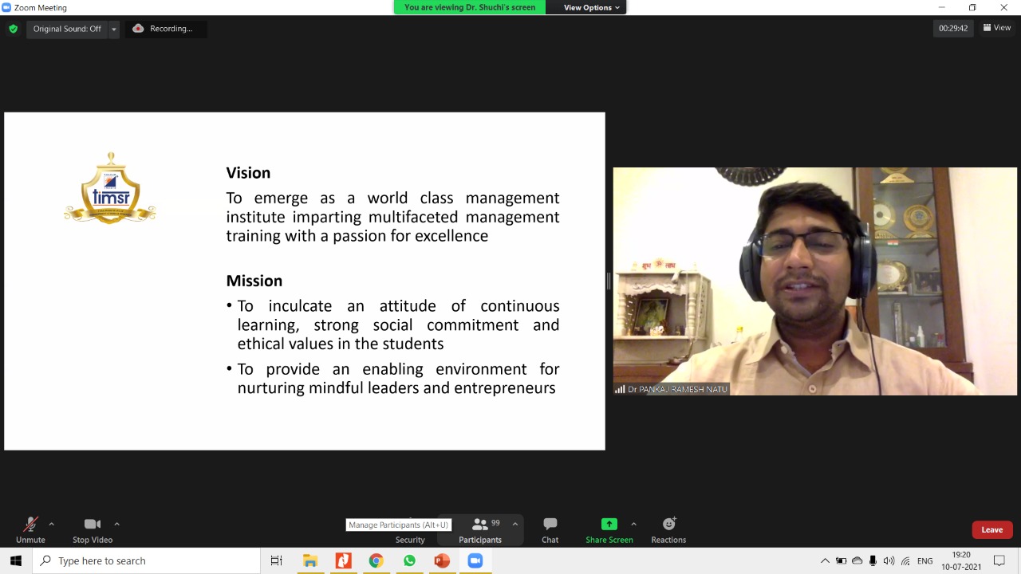Click the green encryption shield icon
The width and height of the screenshot is (1021, 574).
point(13,29)
